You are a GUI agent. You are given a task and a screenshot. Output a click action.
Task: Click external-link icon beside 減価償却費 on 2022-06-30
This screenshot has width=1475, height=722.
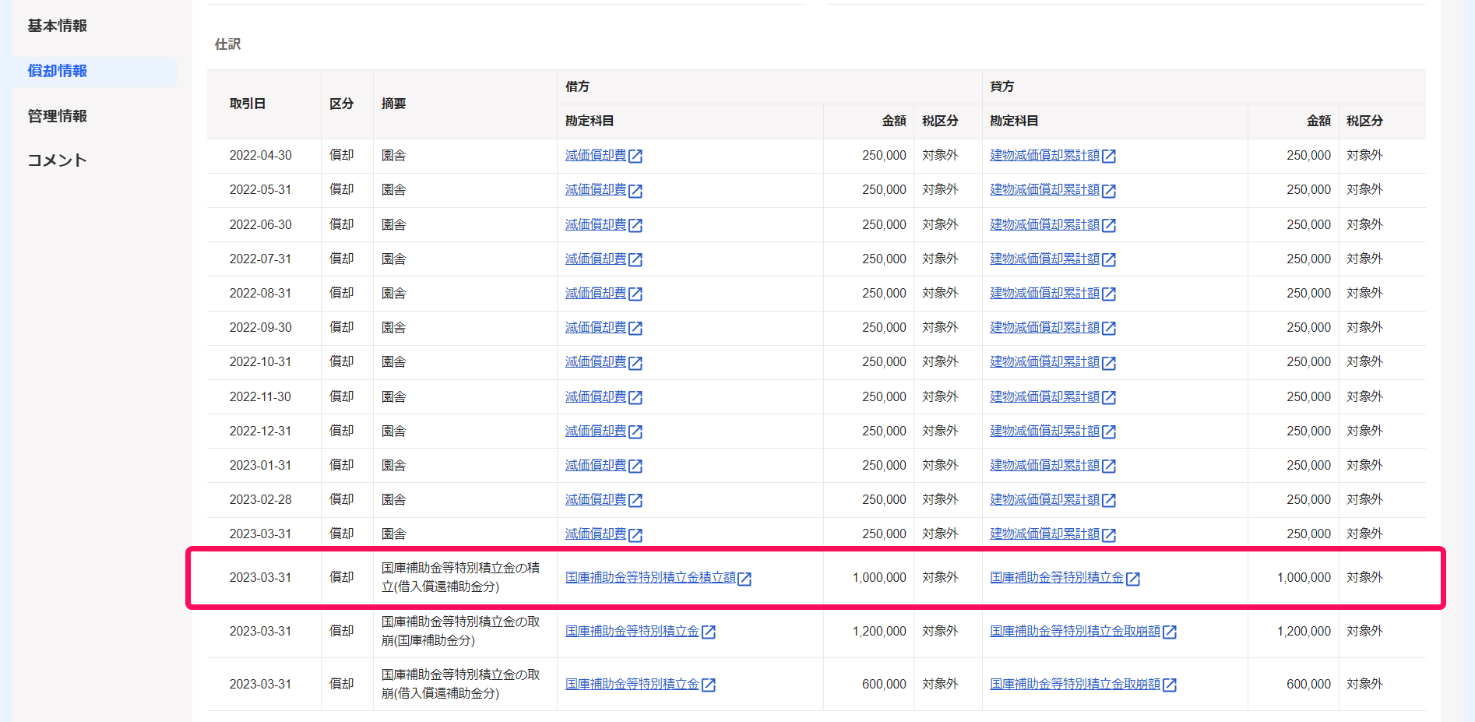635,225
